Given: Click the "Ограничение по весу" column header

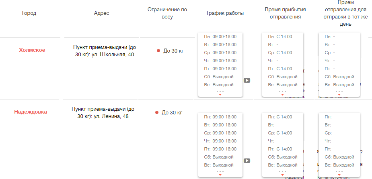Looking at the screenshot, I should [167, 13].
